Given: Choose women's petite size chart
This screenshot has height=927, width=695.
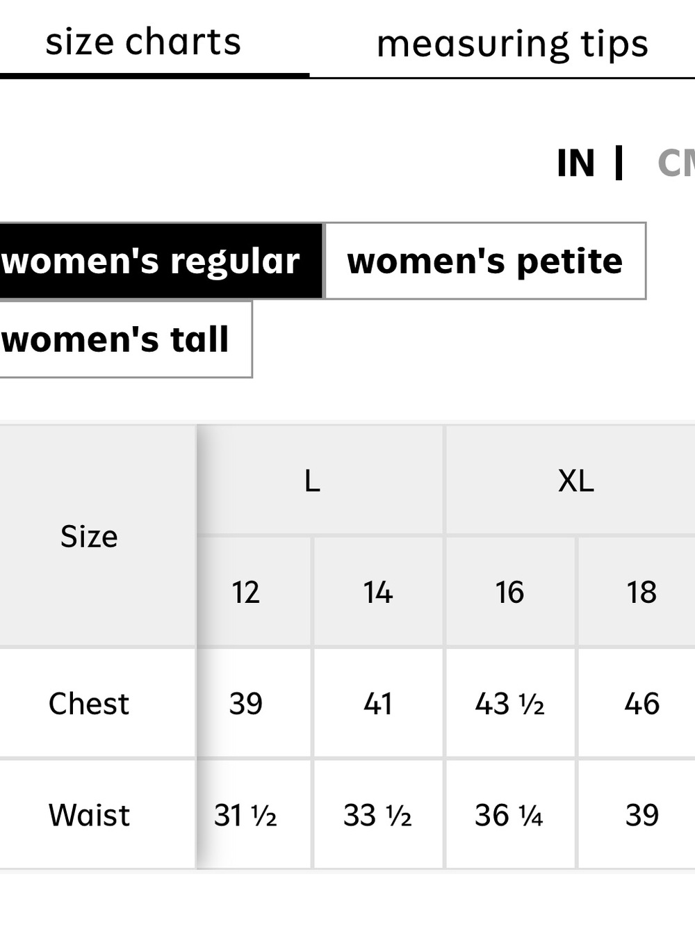Looking at the screenshot, I should (485, 261).
